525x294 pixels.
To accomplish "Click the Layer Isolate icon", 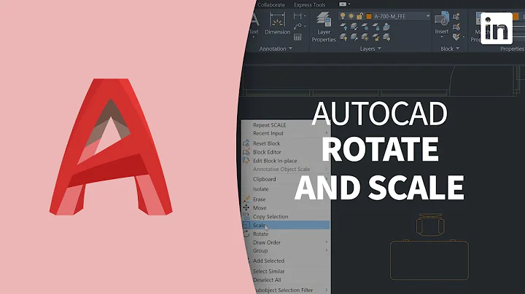I will (x=354, y=27).
